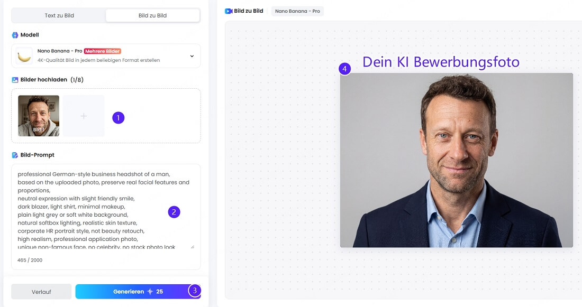The image size is (582, 307).
Task: Open the Verlauf history panel
Action: tap(41, 291)
